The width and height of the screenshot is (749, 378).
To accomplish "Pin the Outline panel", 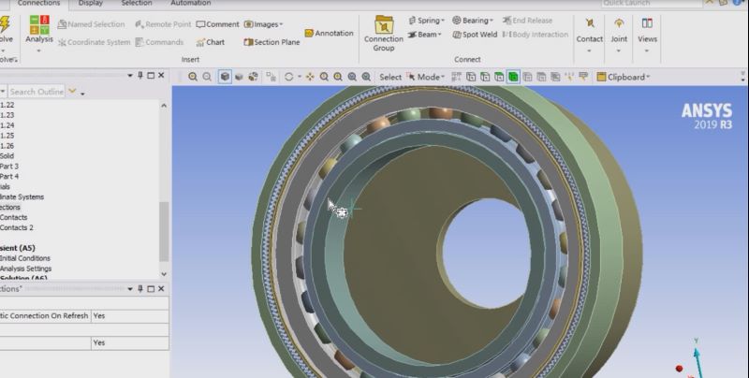I will point(140,76).
